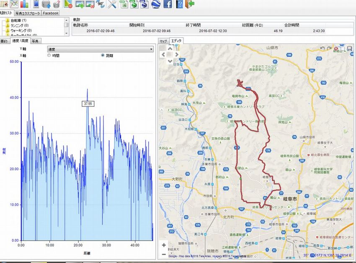Click the KML file with blue globe icon

(x=144, y=4)
